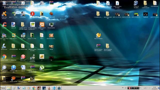The width and height of the screenshot is (160, 90).
Task: Select the 2015_12_12 video file thumbnail
Action: tap(117, 15)
